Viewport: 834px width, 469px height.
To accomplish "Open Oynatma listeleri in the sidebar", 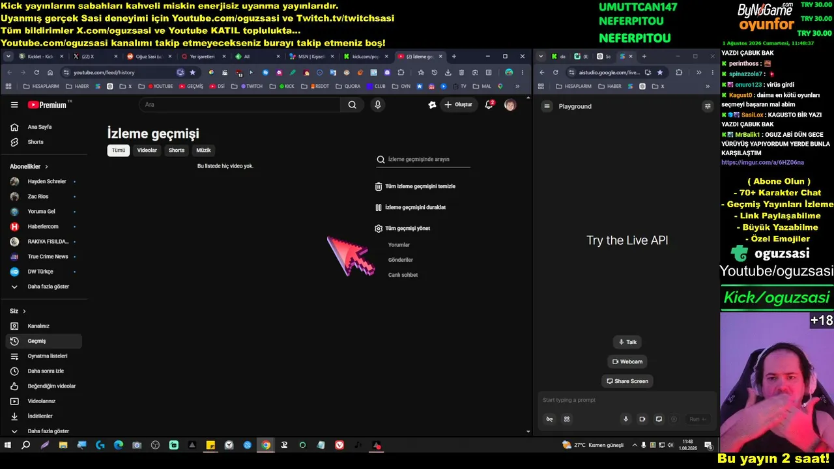I will 44,356.
